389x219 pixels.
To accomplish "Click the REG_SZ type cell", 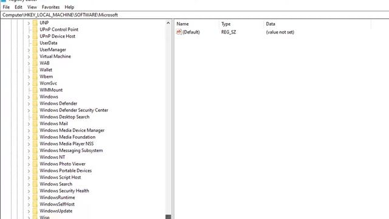I will pyautogui.click(x=229, y=32).
